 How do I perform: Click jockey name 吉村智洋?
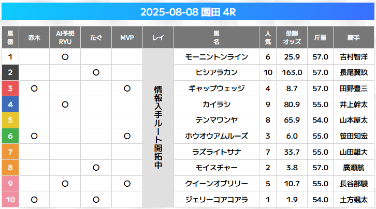point(354,57)
